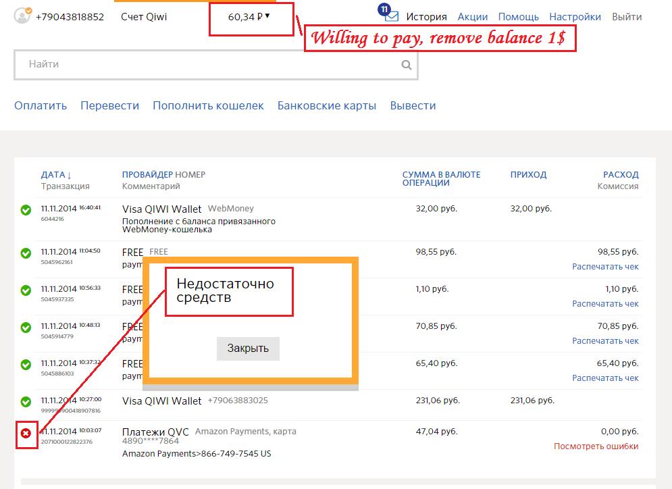Open the Акции section
672x489 pixels.
[473, 17]
